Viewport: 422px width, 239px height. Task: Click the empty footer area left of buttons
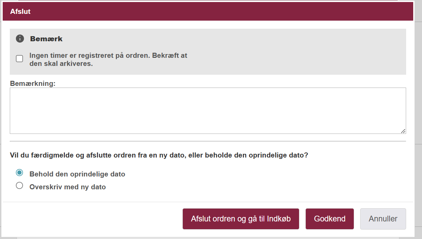[91, 219]
